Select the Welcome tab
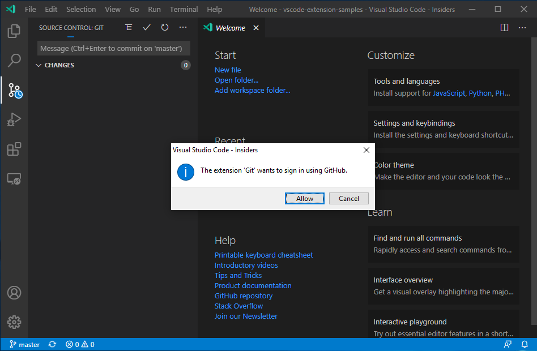Image resolution: width=537 pixels, height=351 pixels. coord(229,27)
